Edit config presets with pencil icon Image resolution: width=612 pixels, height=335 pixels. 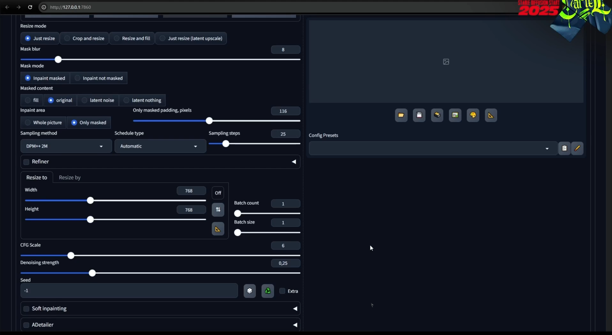[577, 148]
